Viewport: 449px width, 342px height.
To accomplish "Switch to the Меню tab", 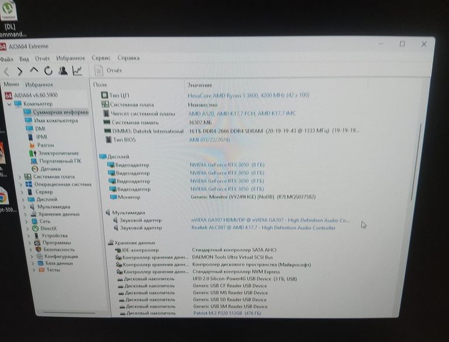I will click(x=11, y=85).
